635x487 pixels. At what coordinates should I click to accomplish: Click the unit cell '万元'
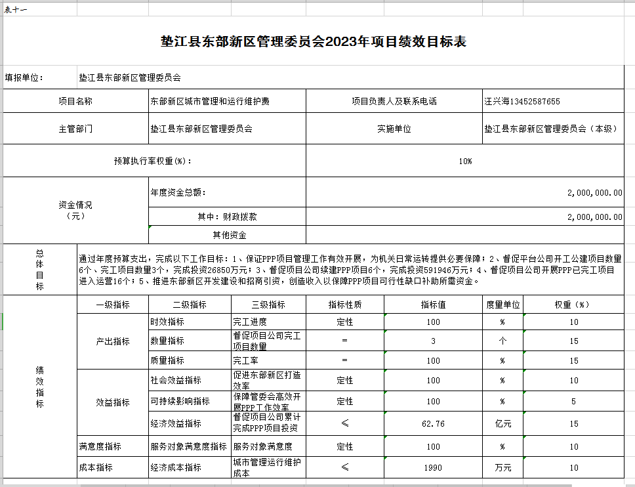coord(503,467)
